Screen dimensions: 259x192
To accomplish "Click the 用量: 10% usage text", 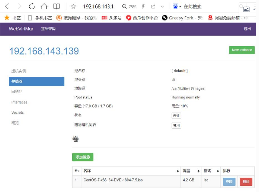I will click(180, 106).
